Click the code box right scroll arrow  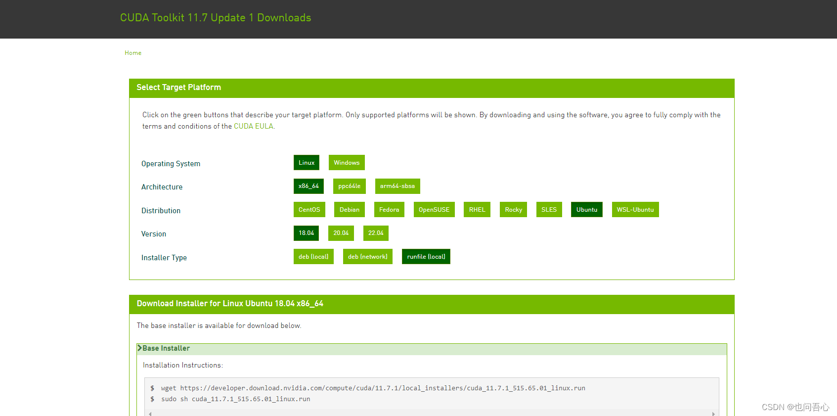[x=713, y=414]
